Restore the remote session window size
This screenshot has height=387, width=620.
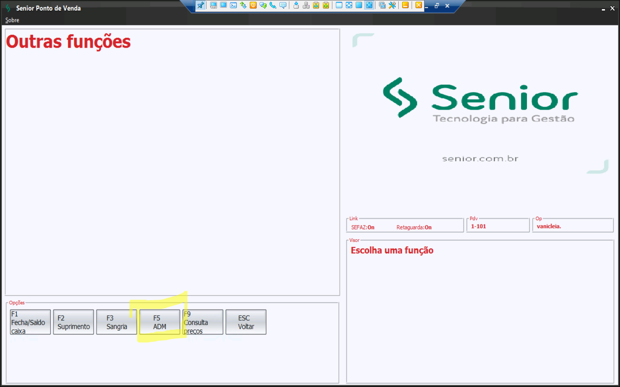click(437, 6)
